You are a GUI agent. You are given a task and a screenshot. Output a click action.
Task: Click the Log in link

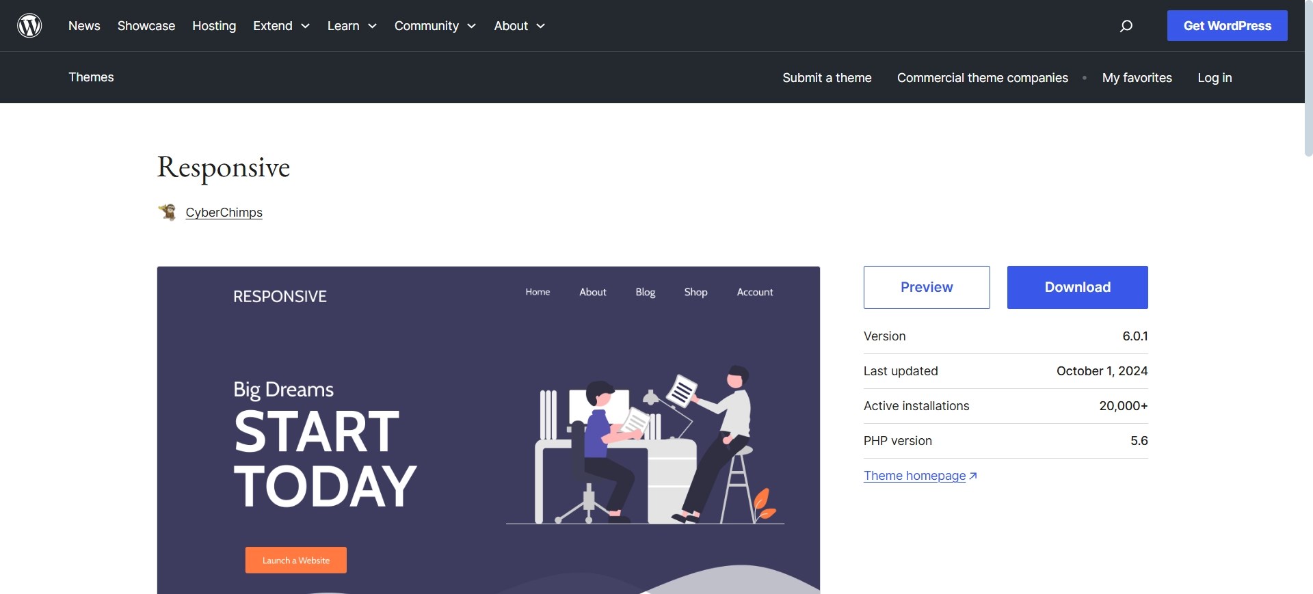1215,78
